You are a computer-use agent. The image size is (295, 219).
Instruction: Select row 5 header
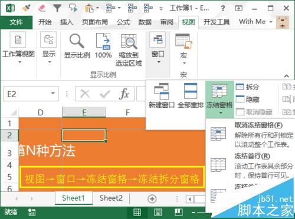point(9,177)
